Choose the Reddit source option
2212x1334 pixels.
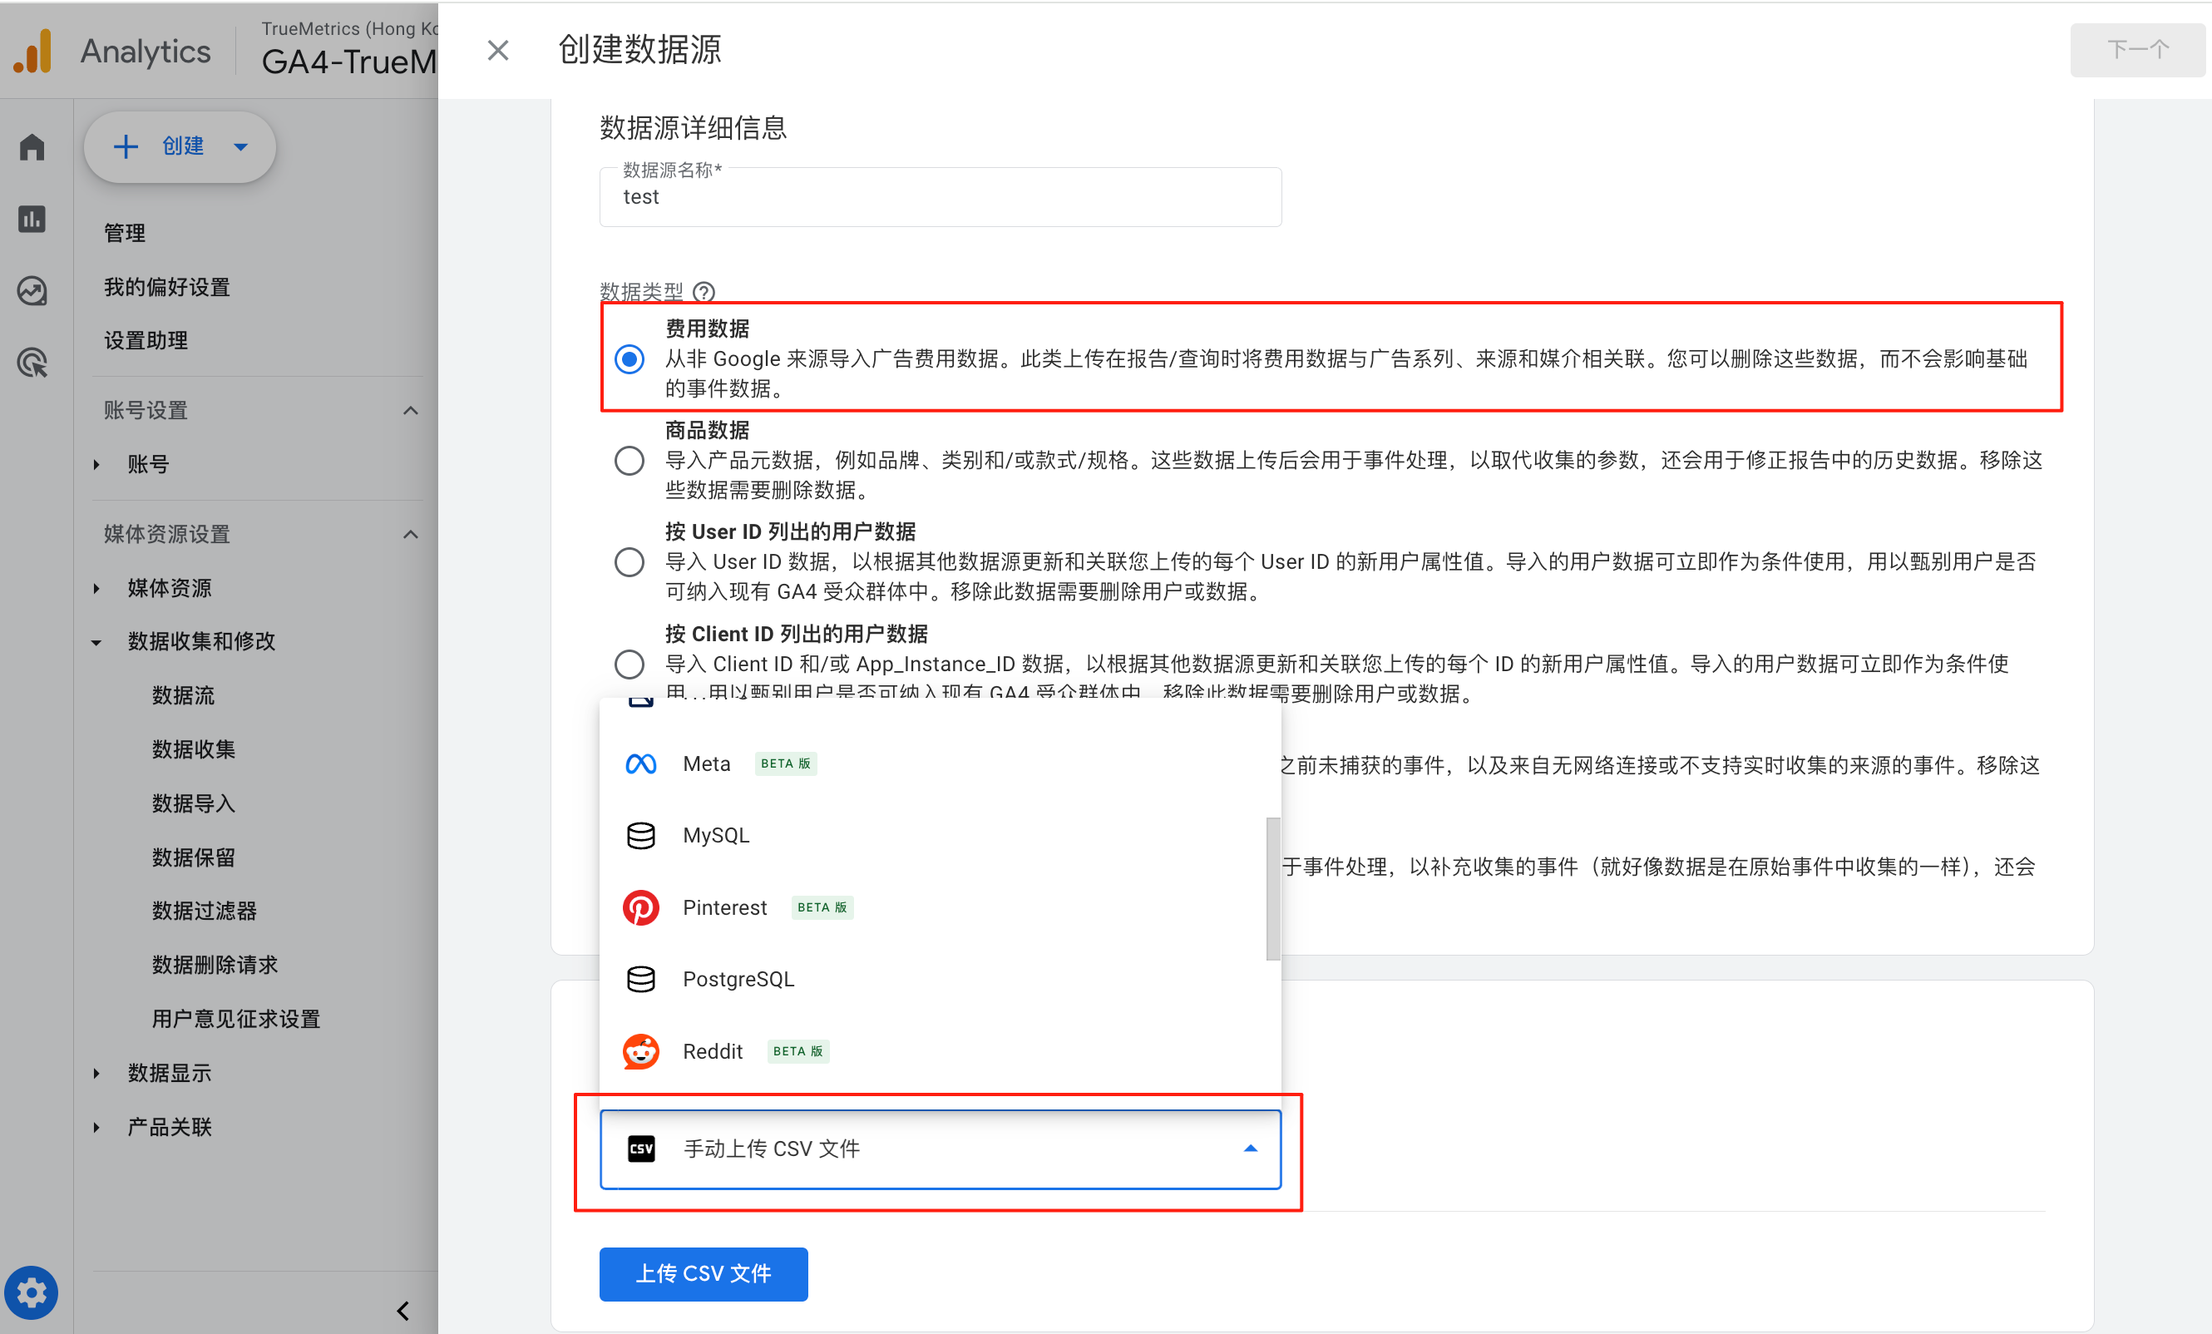click(x=712, y=1051)
